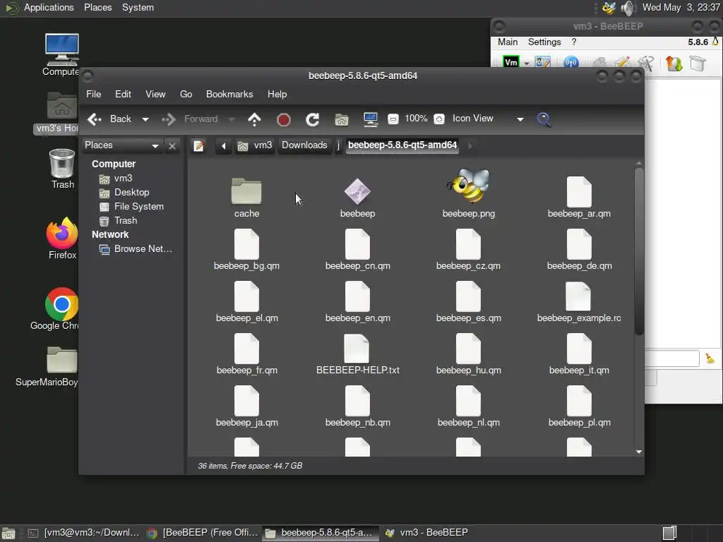
Task: Switch to the terminal window in the taskbar
Action: click(84, 533)
